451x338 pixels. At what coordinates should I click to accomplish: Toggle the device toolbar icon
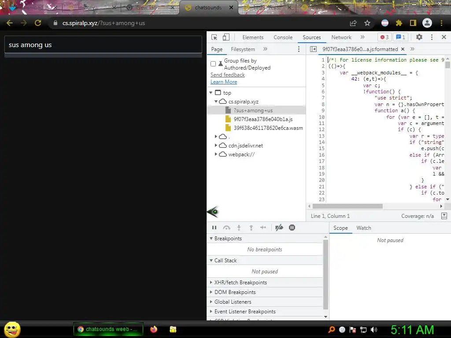point(226,37)
